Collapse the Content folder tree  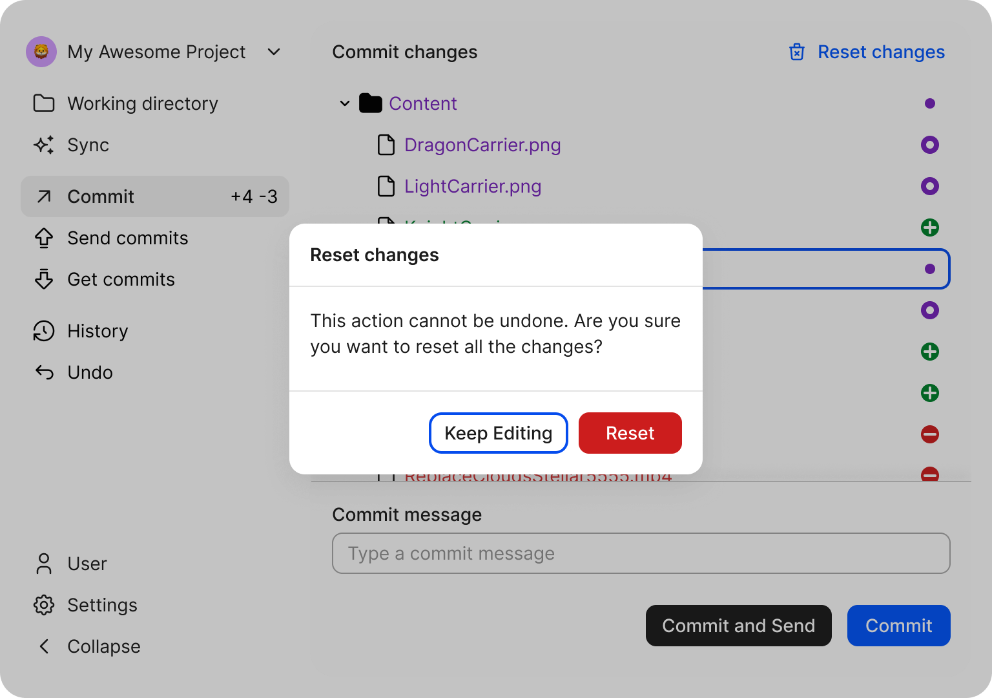345,103
